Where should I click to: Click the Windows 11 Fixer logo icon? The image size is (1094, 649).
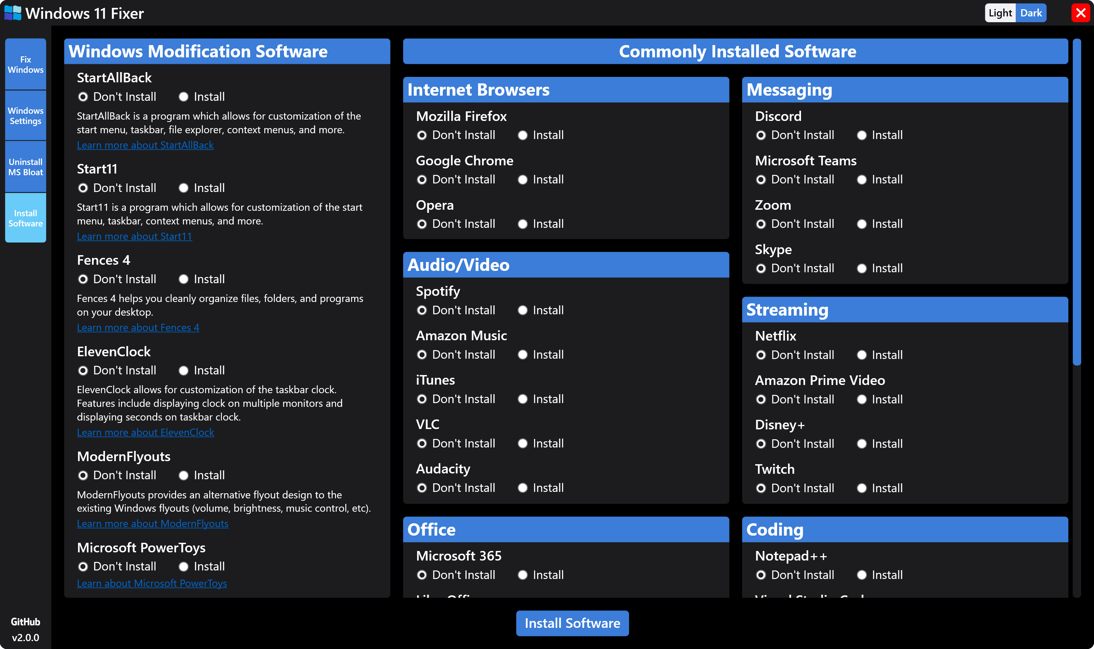(13, 13)
